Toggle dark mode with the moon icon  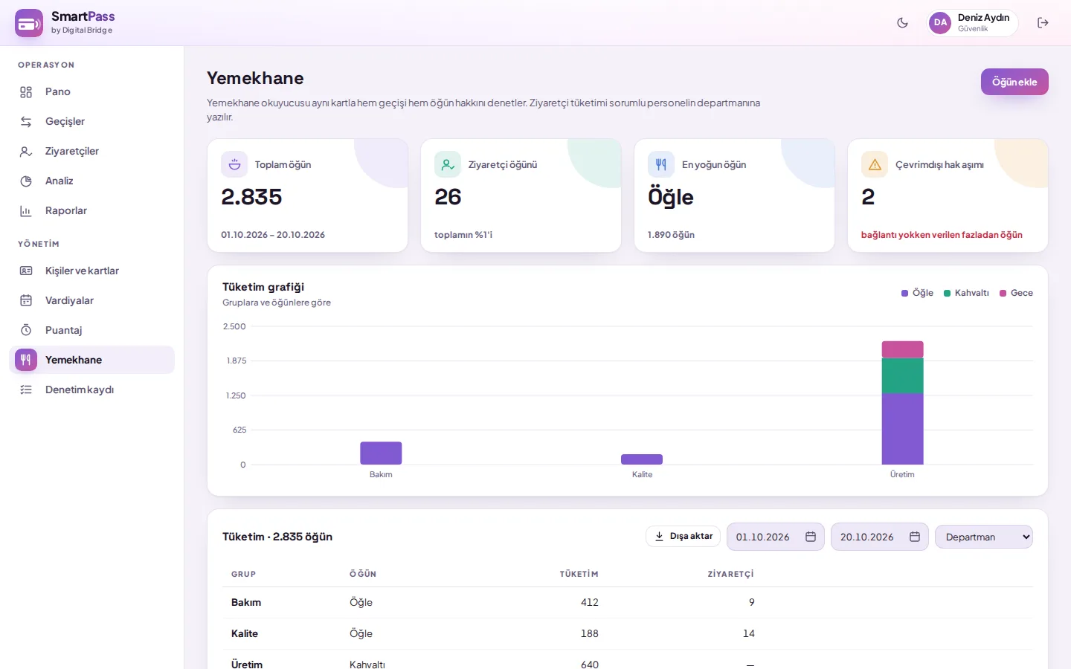[903, 23]
